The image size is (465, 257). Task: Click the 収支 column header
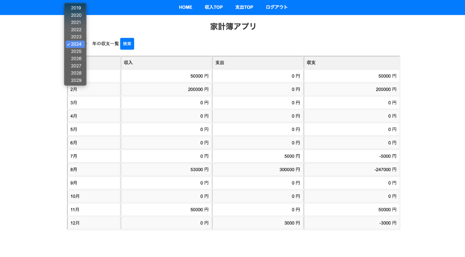311,63
